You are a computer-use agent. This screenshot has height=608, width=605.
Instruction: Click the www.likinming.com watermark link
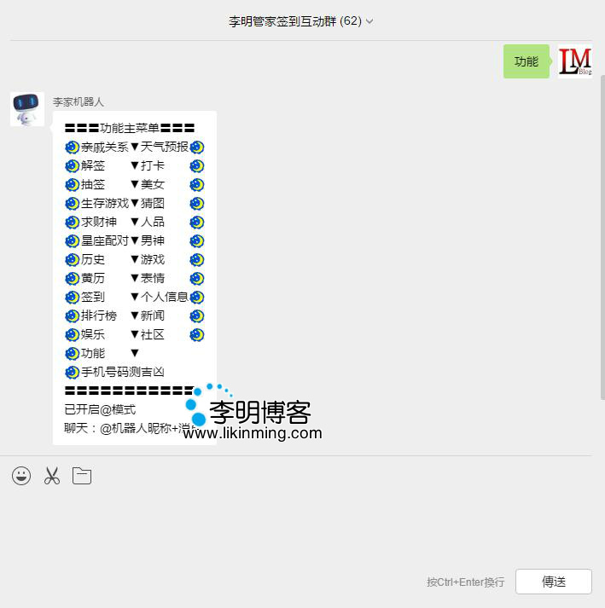253,433
